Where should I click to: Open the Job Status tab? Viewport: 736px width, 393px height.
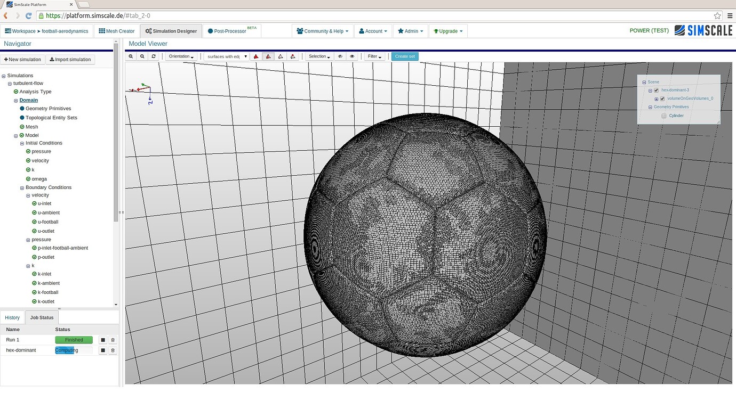click(x=42, y=317)
